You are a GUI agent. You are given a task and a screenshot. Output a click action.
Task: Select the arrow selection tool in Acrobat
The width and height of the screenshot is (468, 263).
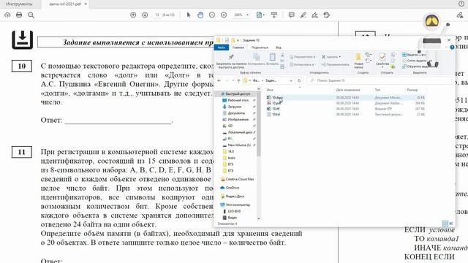(x=189, y=15)
